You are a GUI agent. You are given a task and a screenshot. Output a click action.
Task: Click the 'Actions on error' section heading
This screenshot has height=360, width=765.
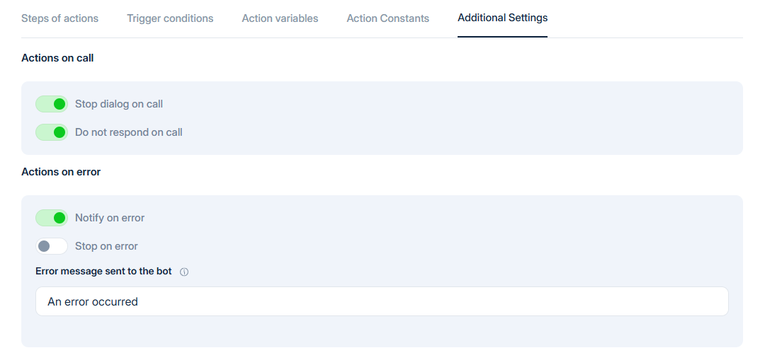pyautogui.click(x=61, y=172)
